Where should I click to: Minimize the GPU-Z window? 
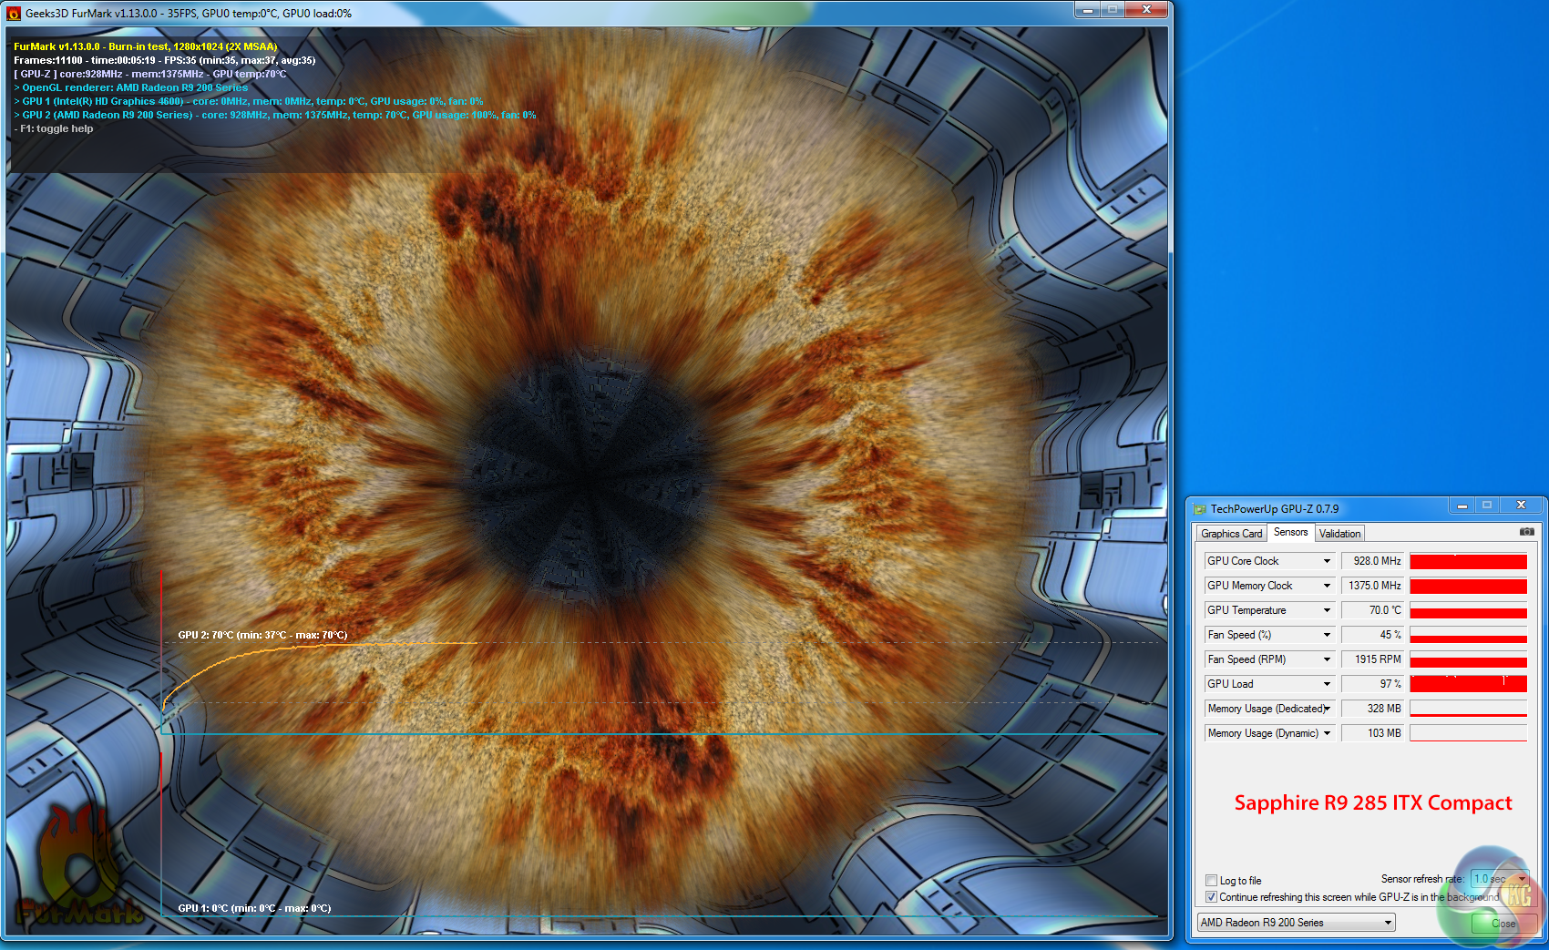[1462, 506]
